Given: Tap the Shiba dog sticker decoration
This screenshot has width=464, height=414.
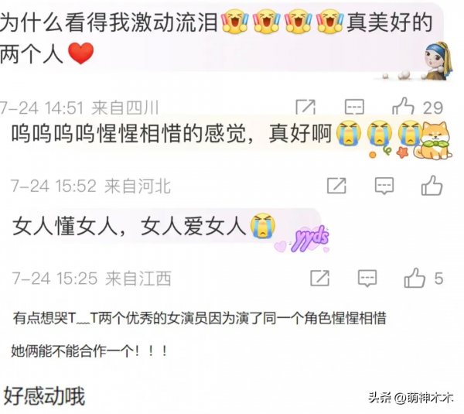Looking at the screenshot, I should [432, 141].
